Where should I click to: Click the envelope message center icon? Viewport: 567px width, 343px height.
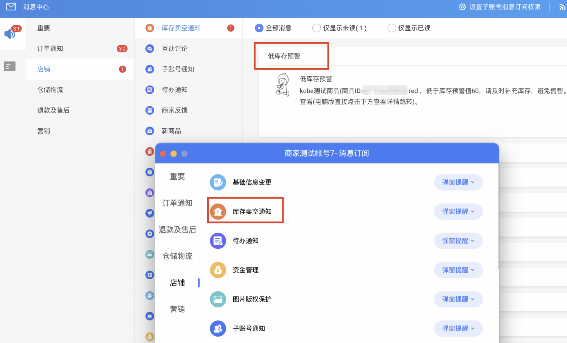click(x=11, y=7)
